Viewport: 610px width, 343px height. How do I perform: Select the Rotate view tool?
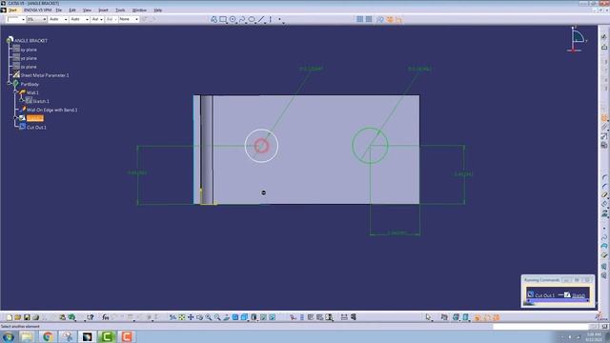(x=199, y=317)
